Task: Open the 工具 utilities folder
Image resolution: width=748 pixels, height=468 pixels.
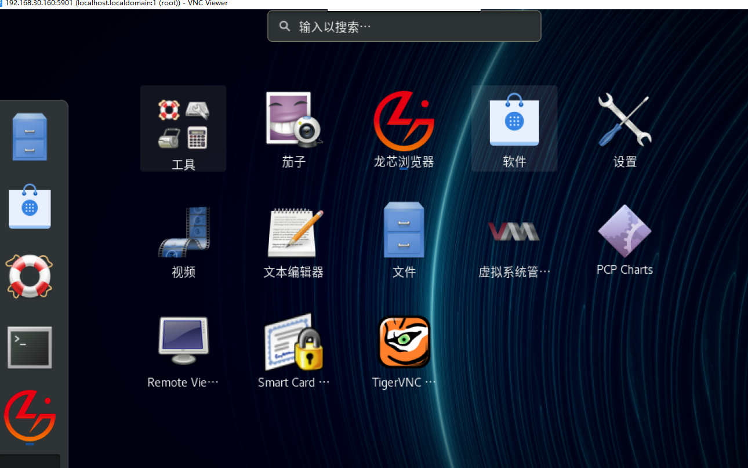Action: [183, 128]
